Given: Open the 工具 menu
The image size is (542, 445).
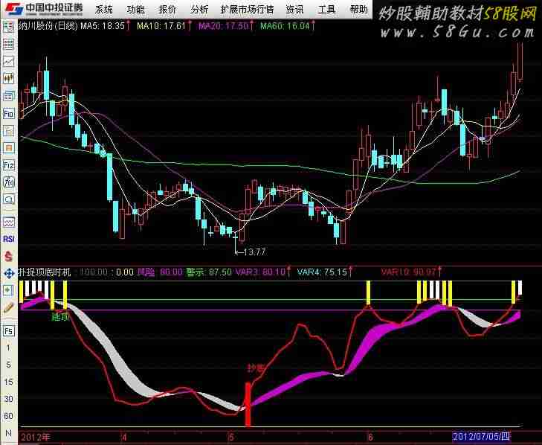Looking at the screenshot, I should [326, 10].
